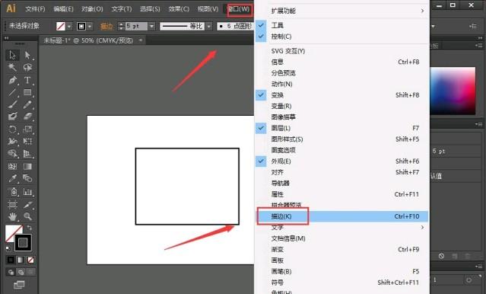Pick the Zoom magnifier tool
486x294 pixels.
pyautogui.click(x=27, y=216)
